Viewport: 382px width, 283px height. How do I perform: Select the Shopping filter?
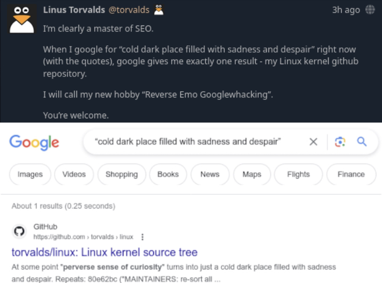click(122, 174)
